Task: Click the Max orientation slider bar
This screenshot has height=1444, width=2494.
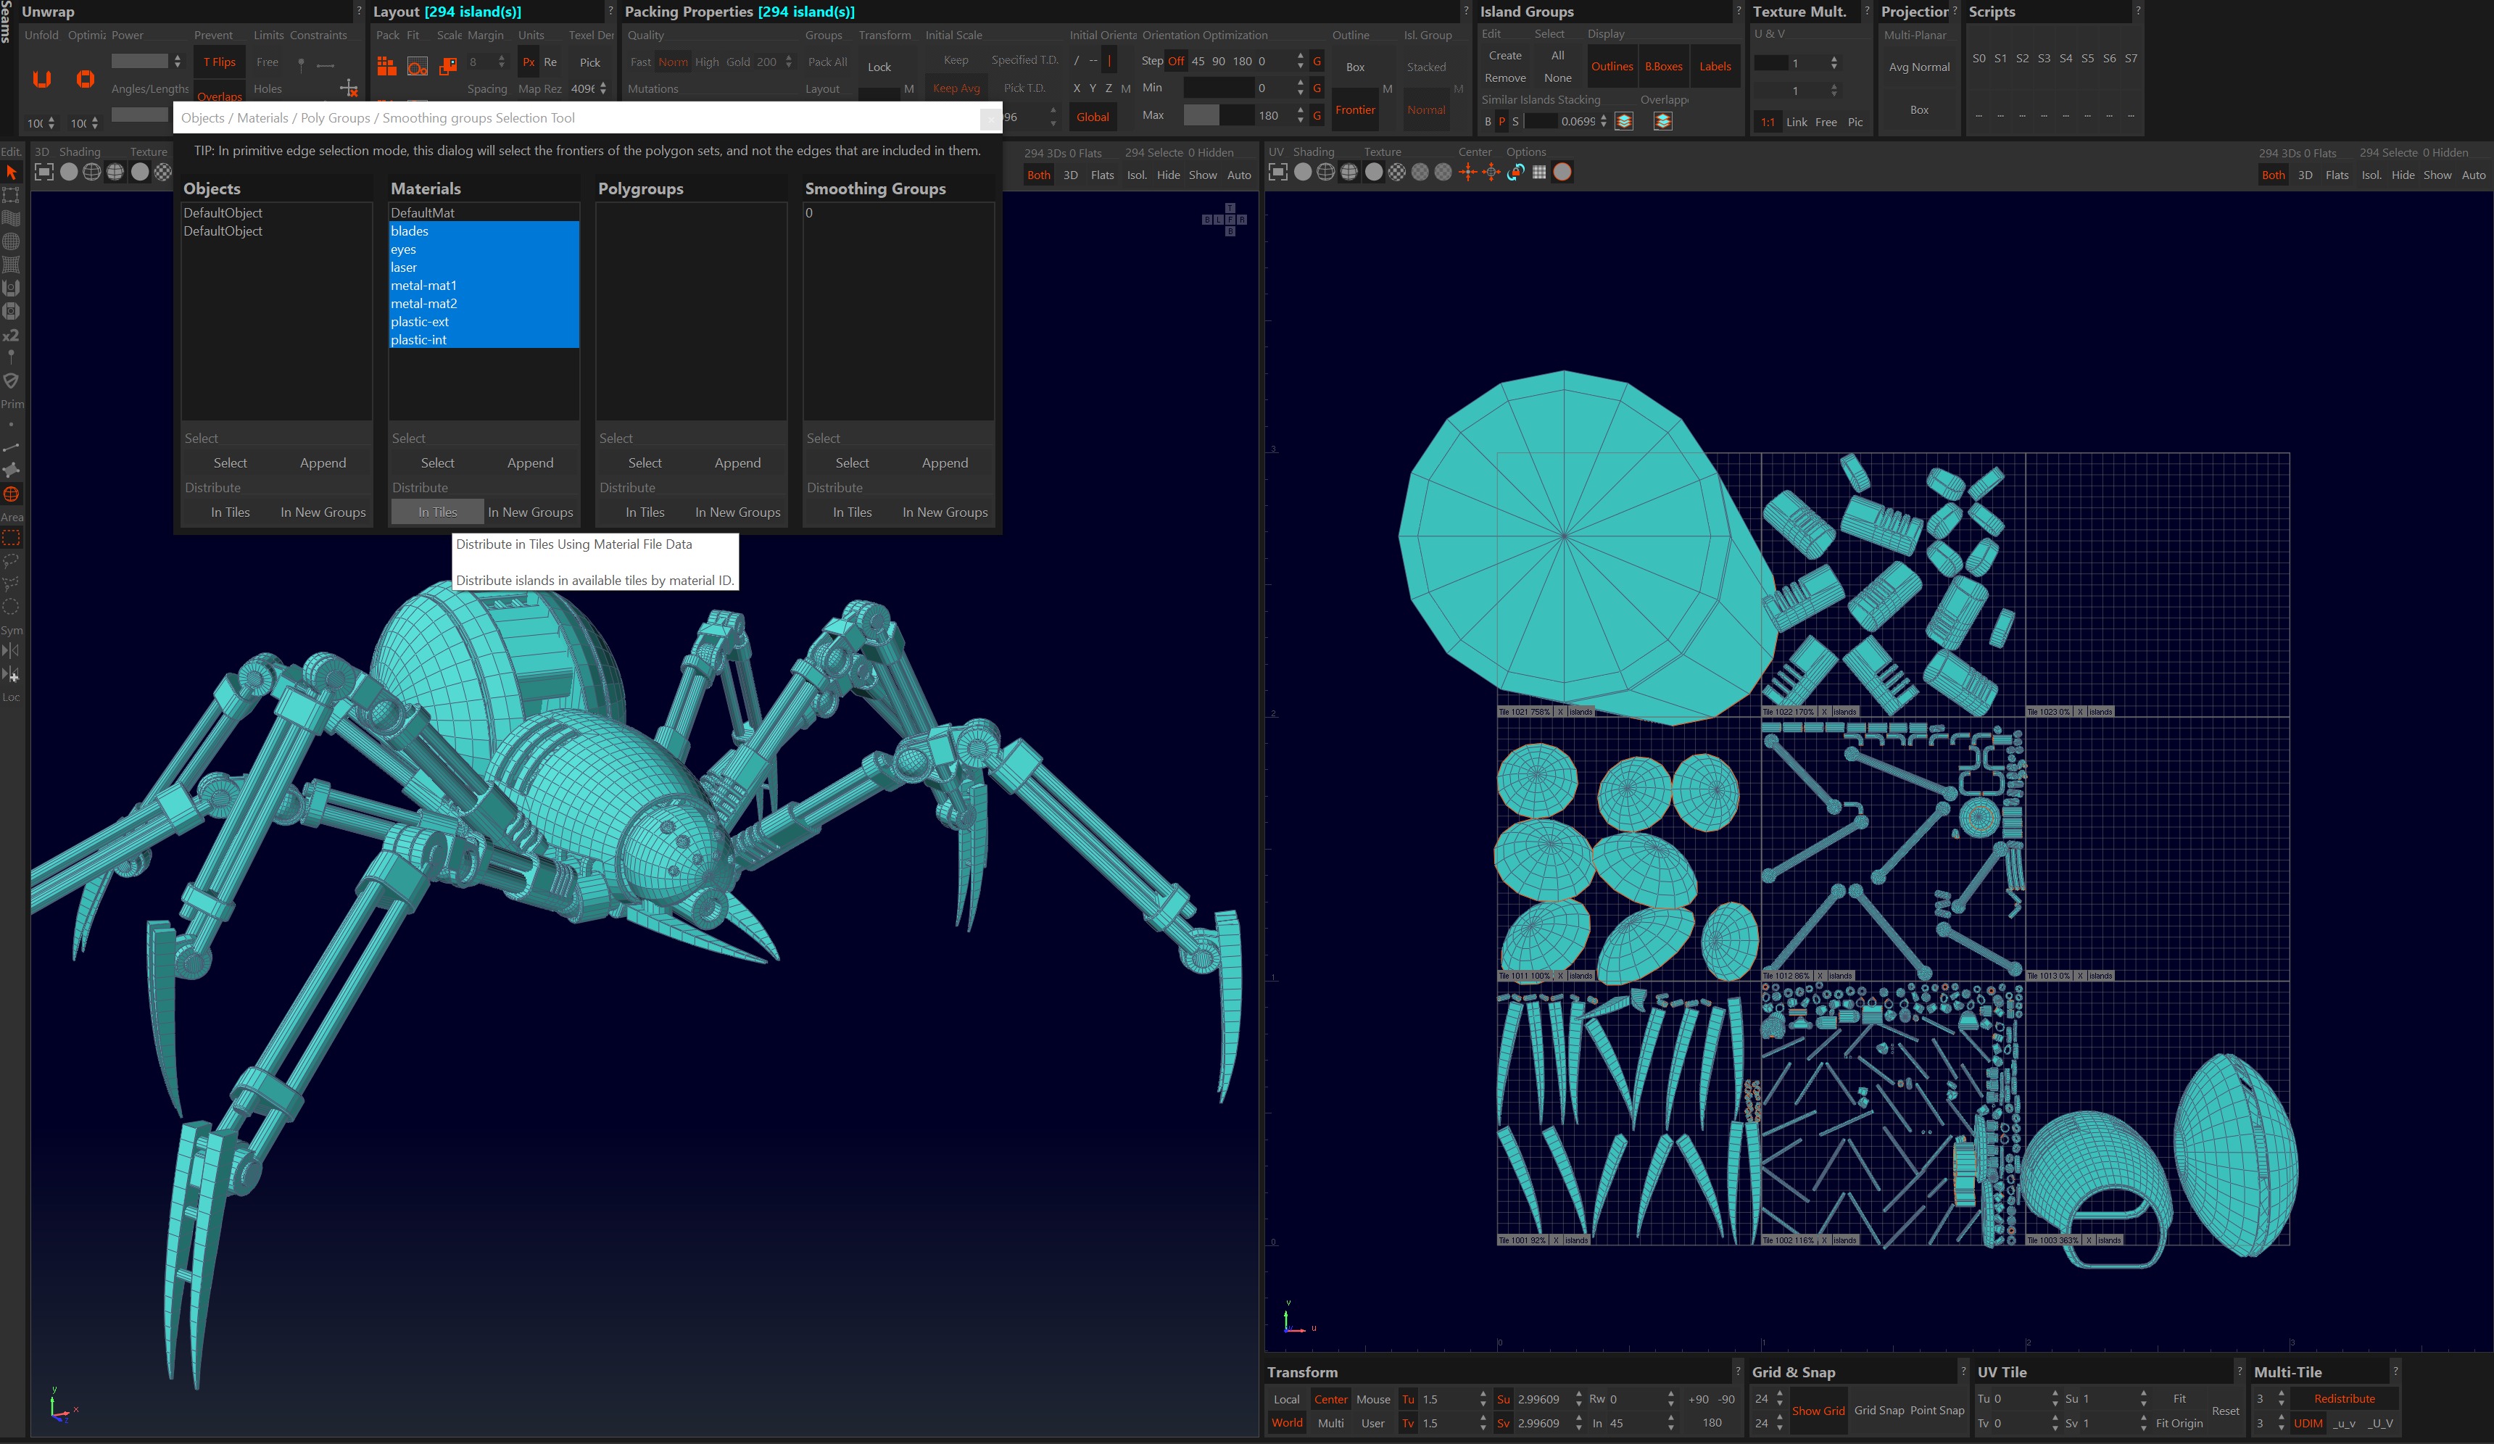Action: click(1218, 116)
